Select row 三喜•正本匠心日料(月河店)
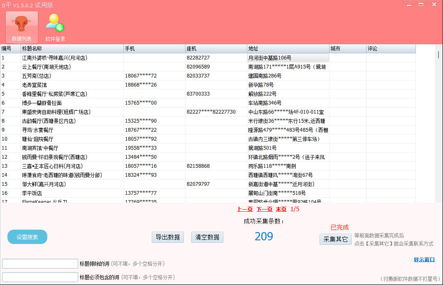The width and height of the screenshot is (443, 285). [x=208, y=166]
